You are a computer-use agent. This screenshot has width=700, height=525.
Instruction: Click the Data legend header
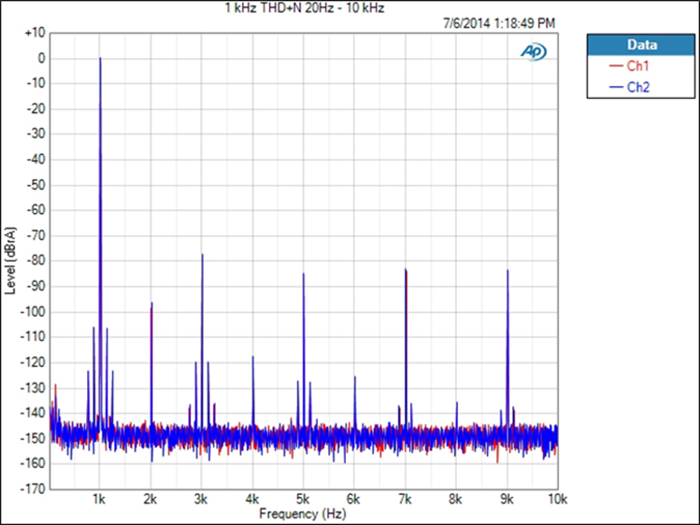click(x=641, y=45)
